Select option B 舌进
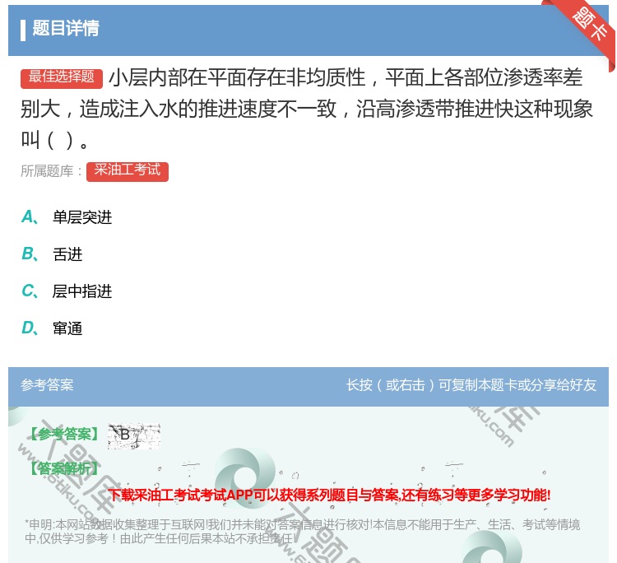This screenshot has height=563, width=617. [x=52, y=254]
